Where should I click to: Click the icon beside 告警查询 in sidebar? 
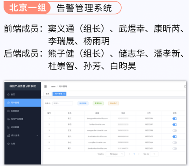9,111
